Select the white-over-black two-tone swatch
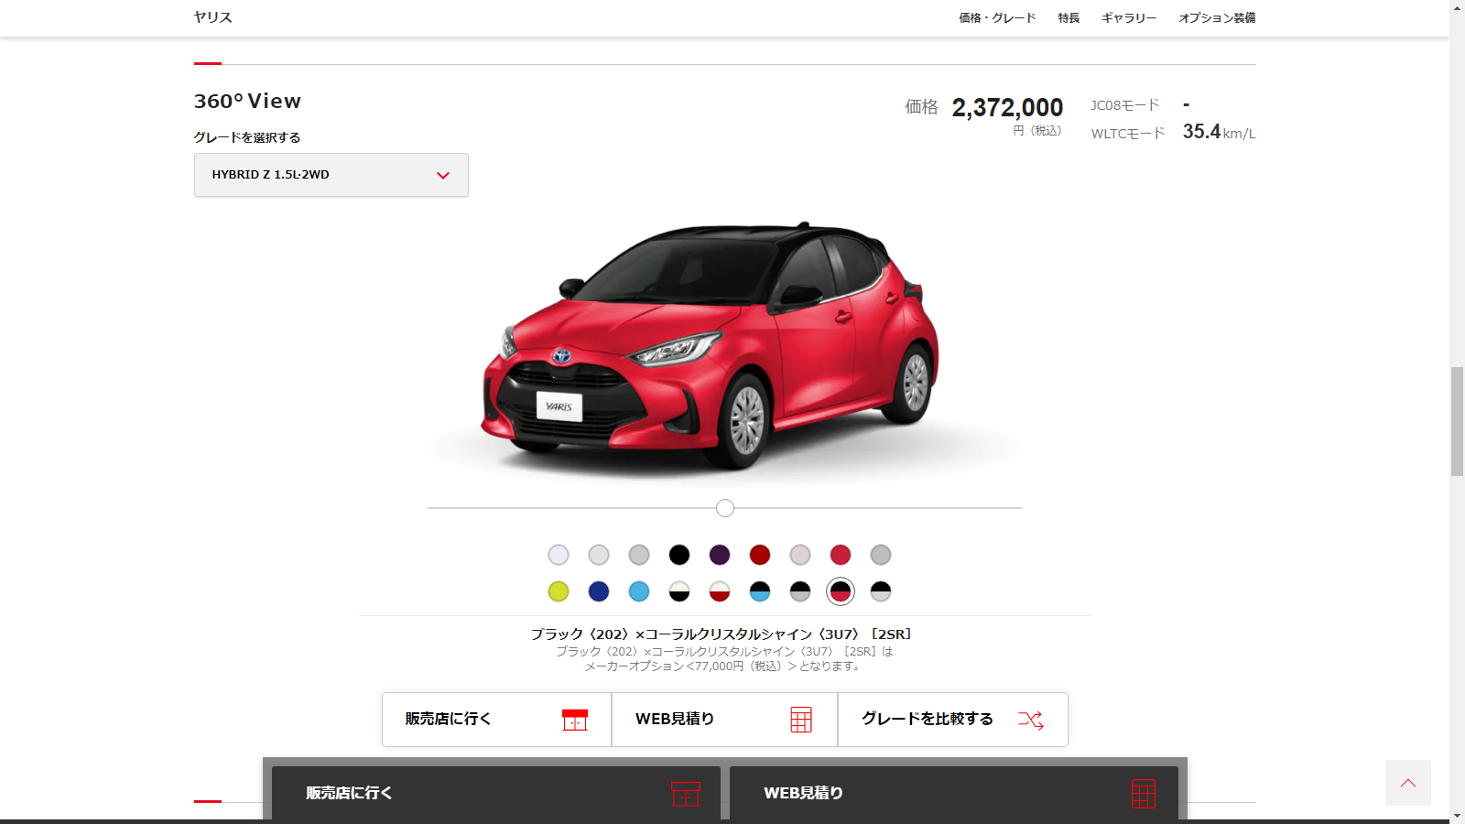This screenshot has width=1465, height=824. click(x=679, y=591)
